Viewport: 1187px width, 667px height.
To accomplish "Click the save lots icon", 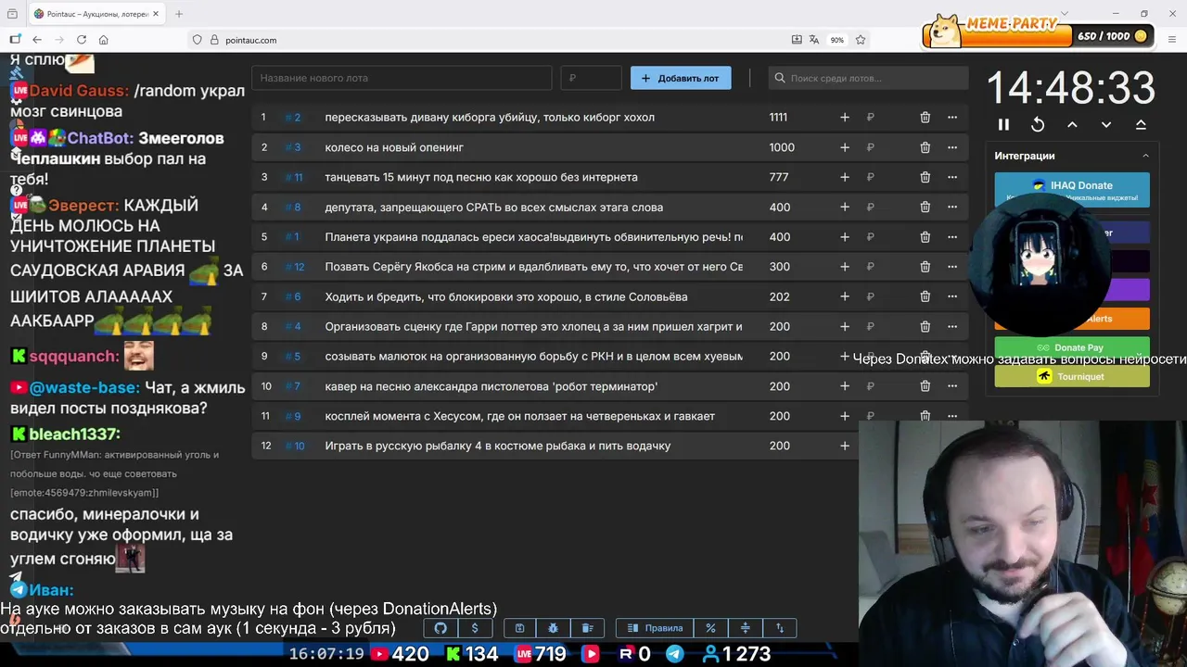I will [519, 628].
